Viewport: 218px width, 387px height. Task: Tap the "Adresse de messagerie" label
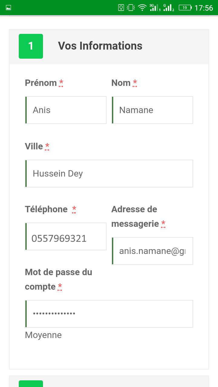(x=135, y=216)
